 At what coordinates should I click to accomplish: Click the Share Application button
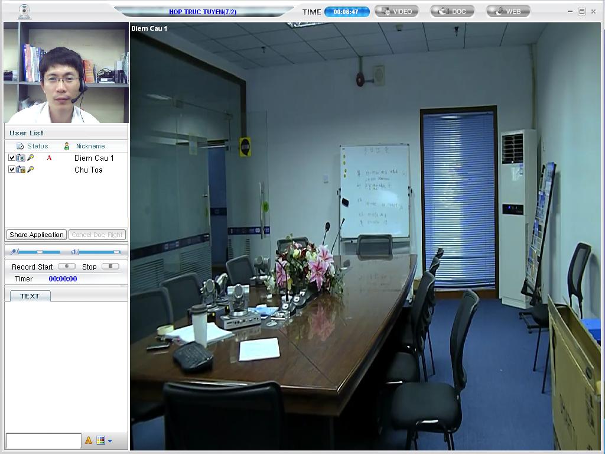coord(37,235)
